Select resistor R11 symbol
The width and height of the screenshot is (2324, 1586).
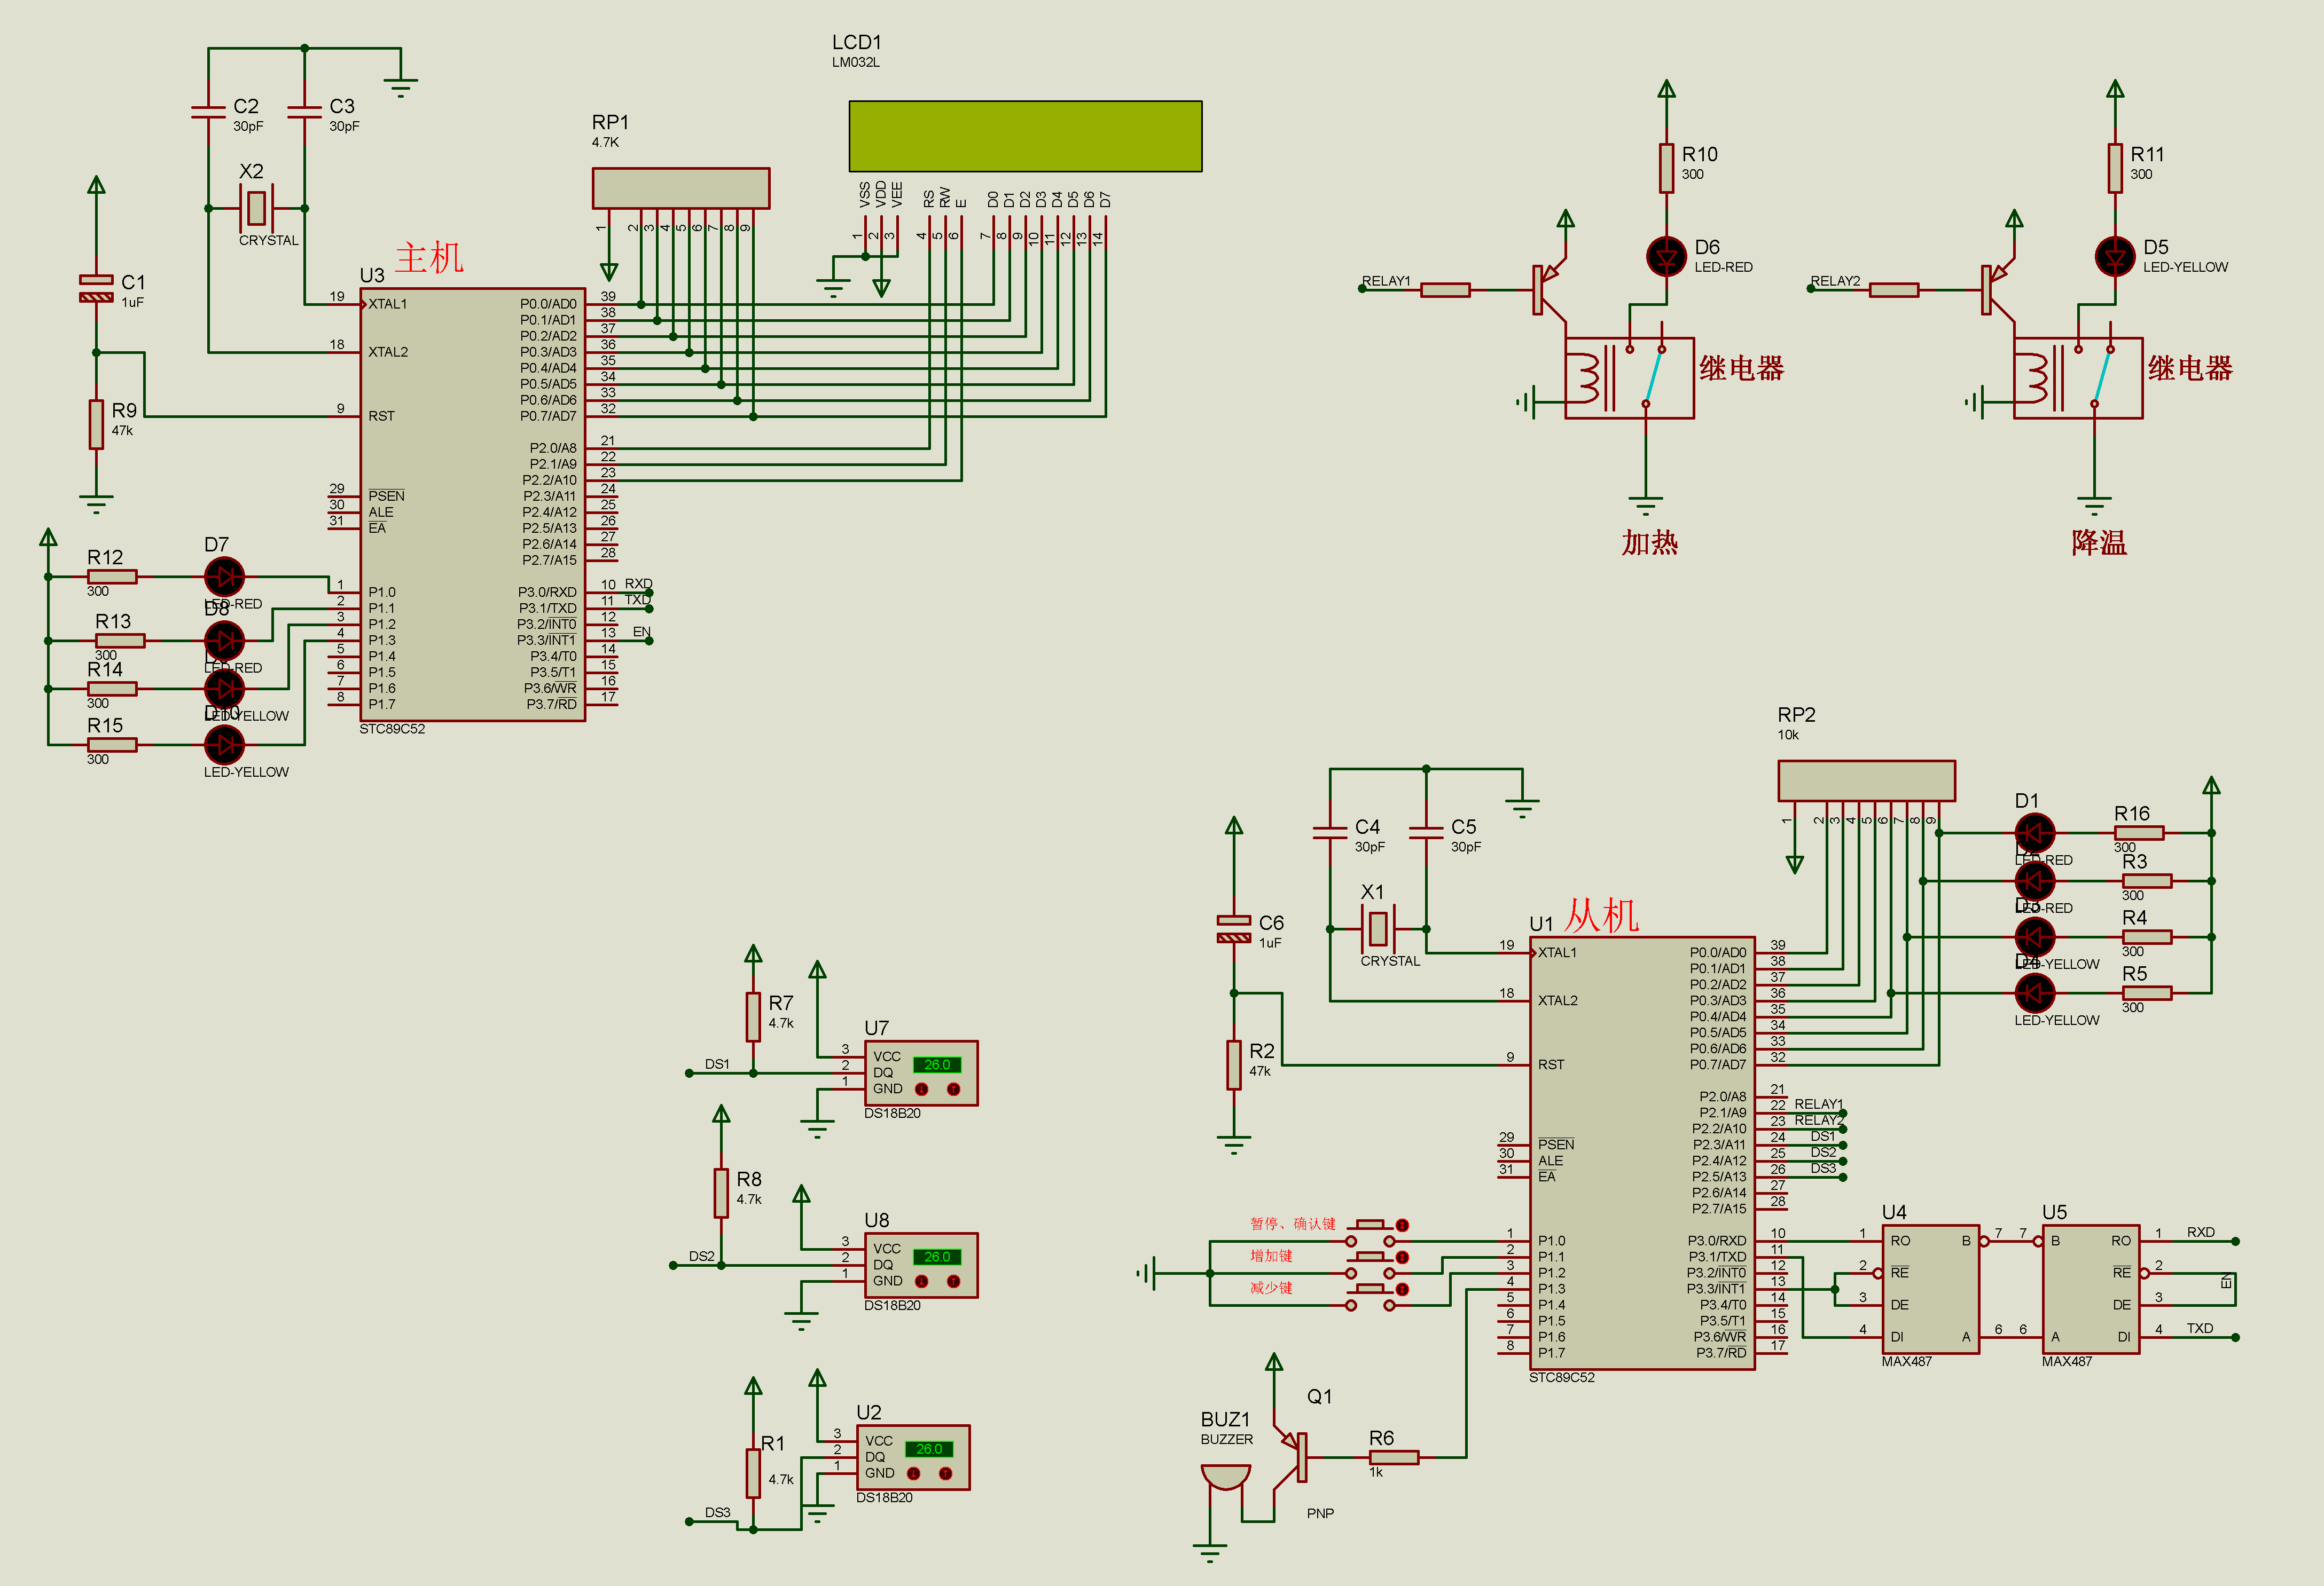(x=2115, y=168)
